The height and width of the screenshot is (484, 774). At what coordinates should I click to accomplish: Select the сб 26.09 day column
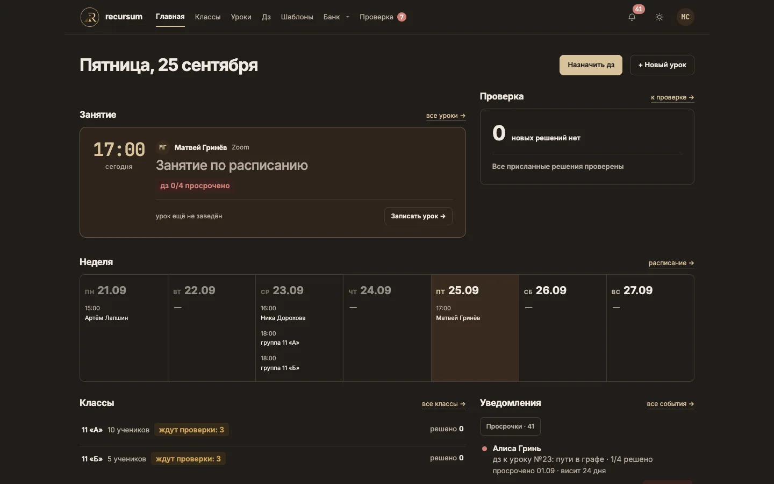(x=563, y=328)
